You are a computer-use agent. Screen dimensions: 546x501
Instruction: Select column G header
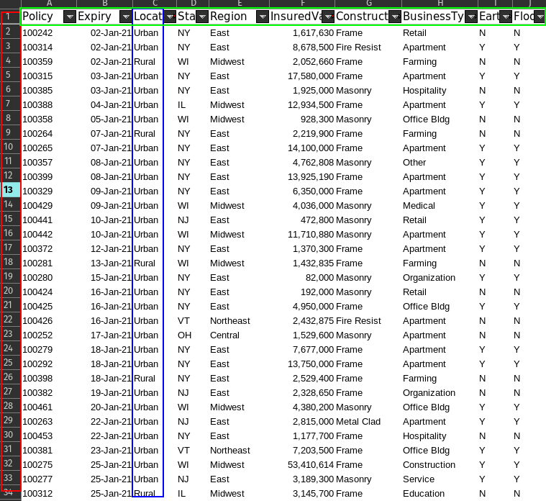(x=368, y=4)
